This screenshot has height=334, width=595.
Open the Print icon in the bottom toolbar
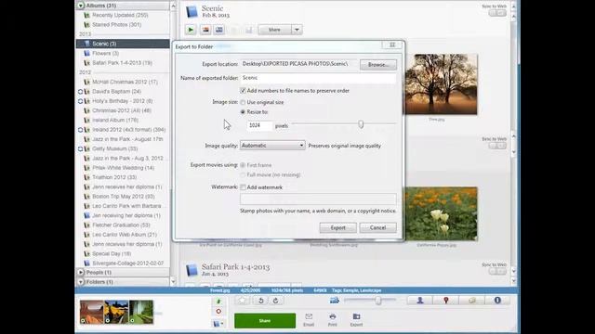(333, 319)
